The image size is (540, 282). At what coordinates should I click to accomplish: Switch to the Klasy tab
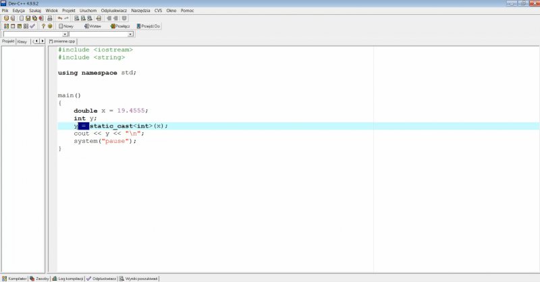tap(22, 41)
